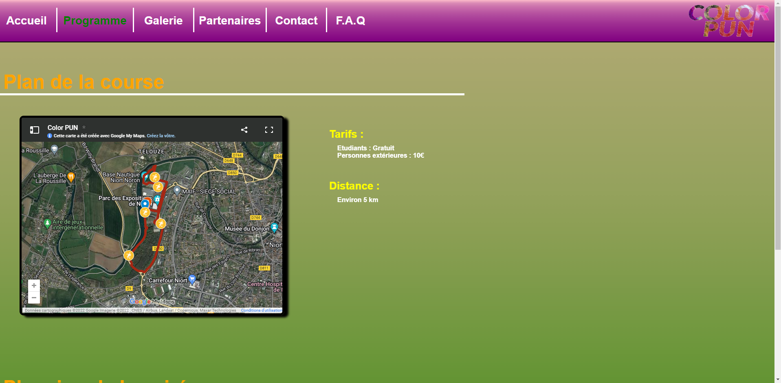Viewport: 781px width, 383px height.
Task: Select the L'auberge De La Roussille restaurant pin
Action: [x=71, y=177]
